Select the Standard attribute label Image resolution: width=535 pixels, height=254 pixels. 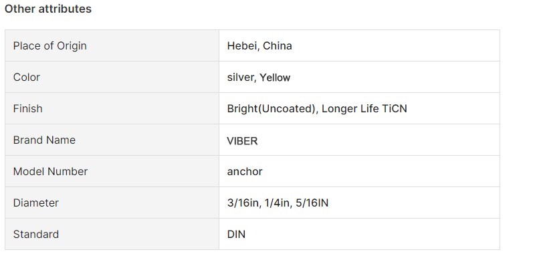pyautogui.click(x=36, y=234)
